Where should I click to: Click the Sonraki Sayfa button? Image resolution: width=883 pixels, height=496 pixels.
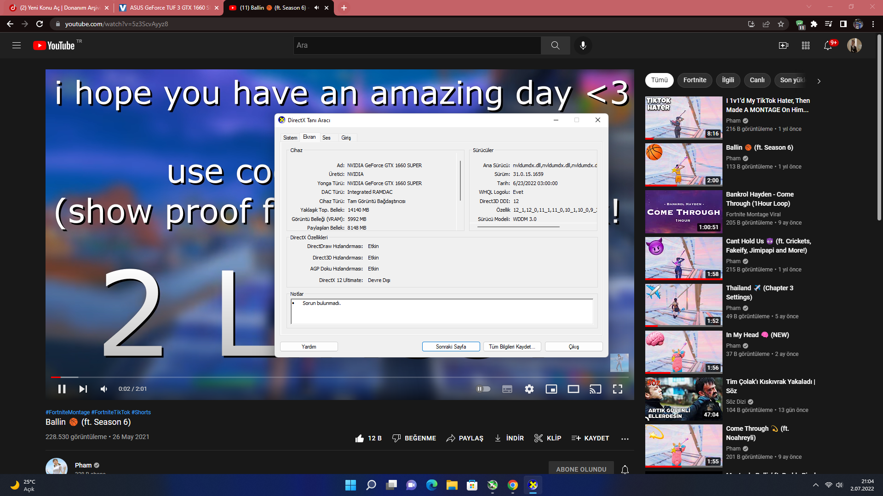pos(451,347)
